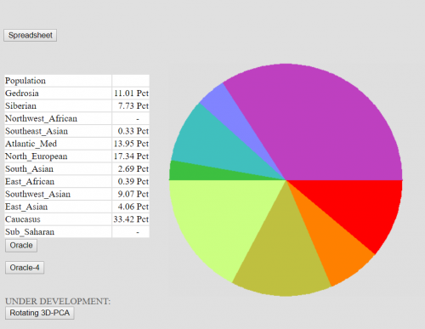Click the 11.01 Pct value
Screen dimensions: 425x329
131,94
